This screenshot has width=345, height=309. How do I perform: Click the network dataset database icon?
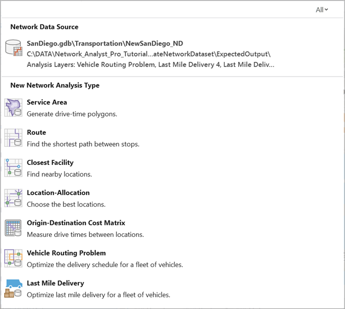14,48
